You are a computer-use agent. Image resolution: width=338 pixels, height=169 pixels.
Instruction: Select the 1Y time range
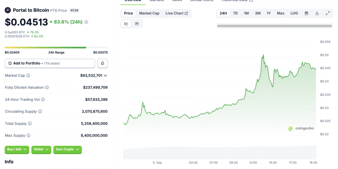tap(269, 13)
